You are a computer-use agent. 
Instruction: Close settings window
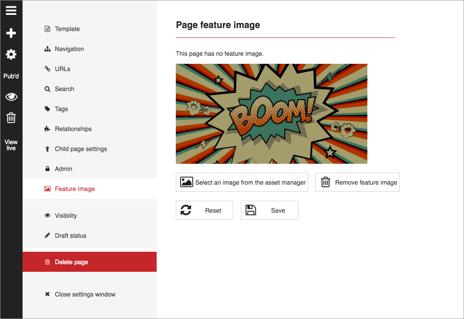85,294
